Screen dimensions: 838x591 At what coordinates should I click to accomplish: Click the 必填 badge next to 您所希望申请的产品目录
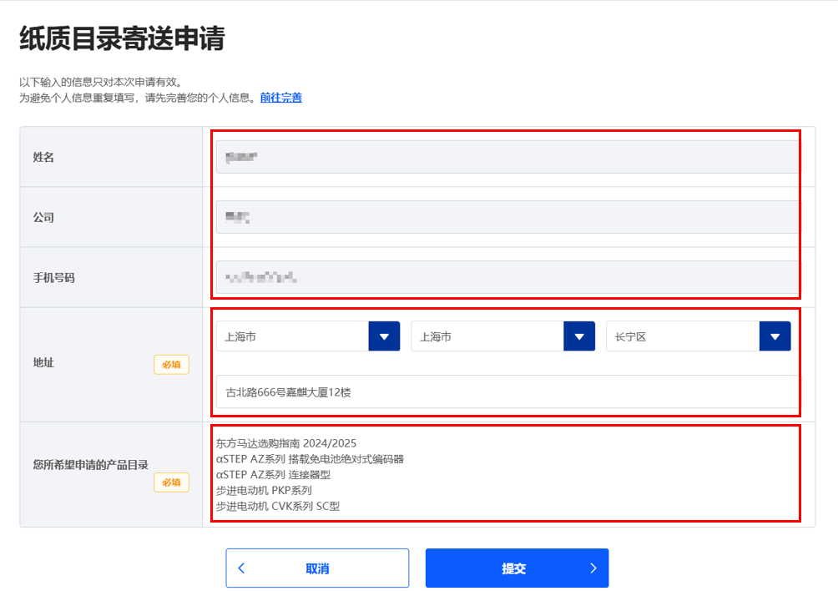[171, 482]
